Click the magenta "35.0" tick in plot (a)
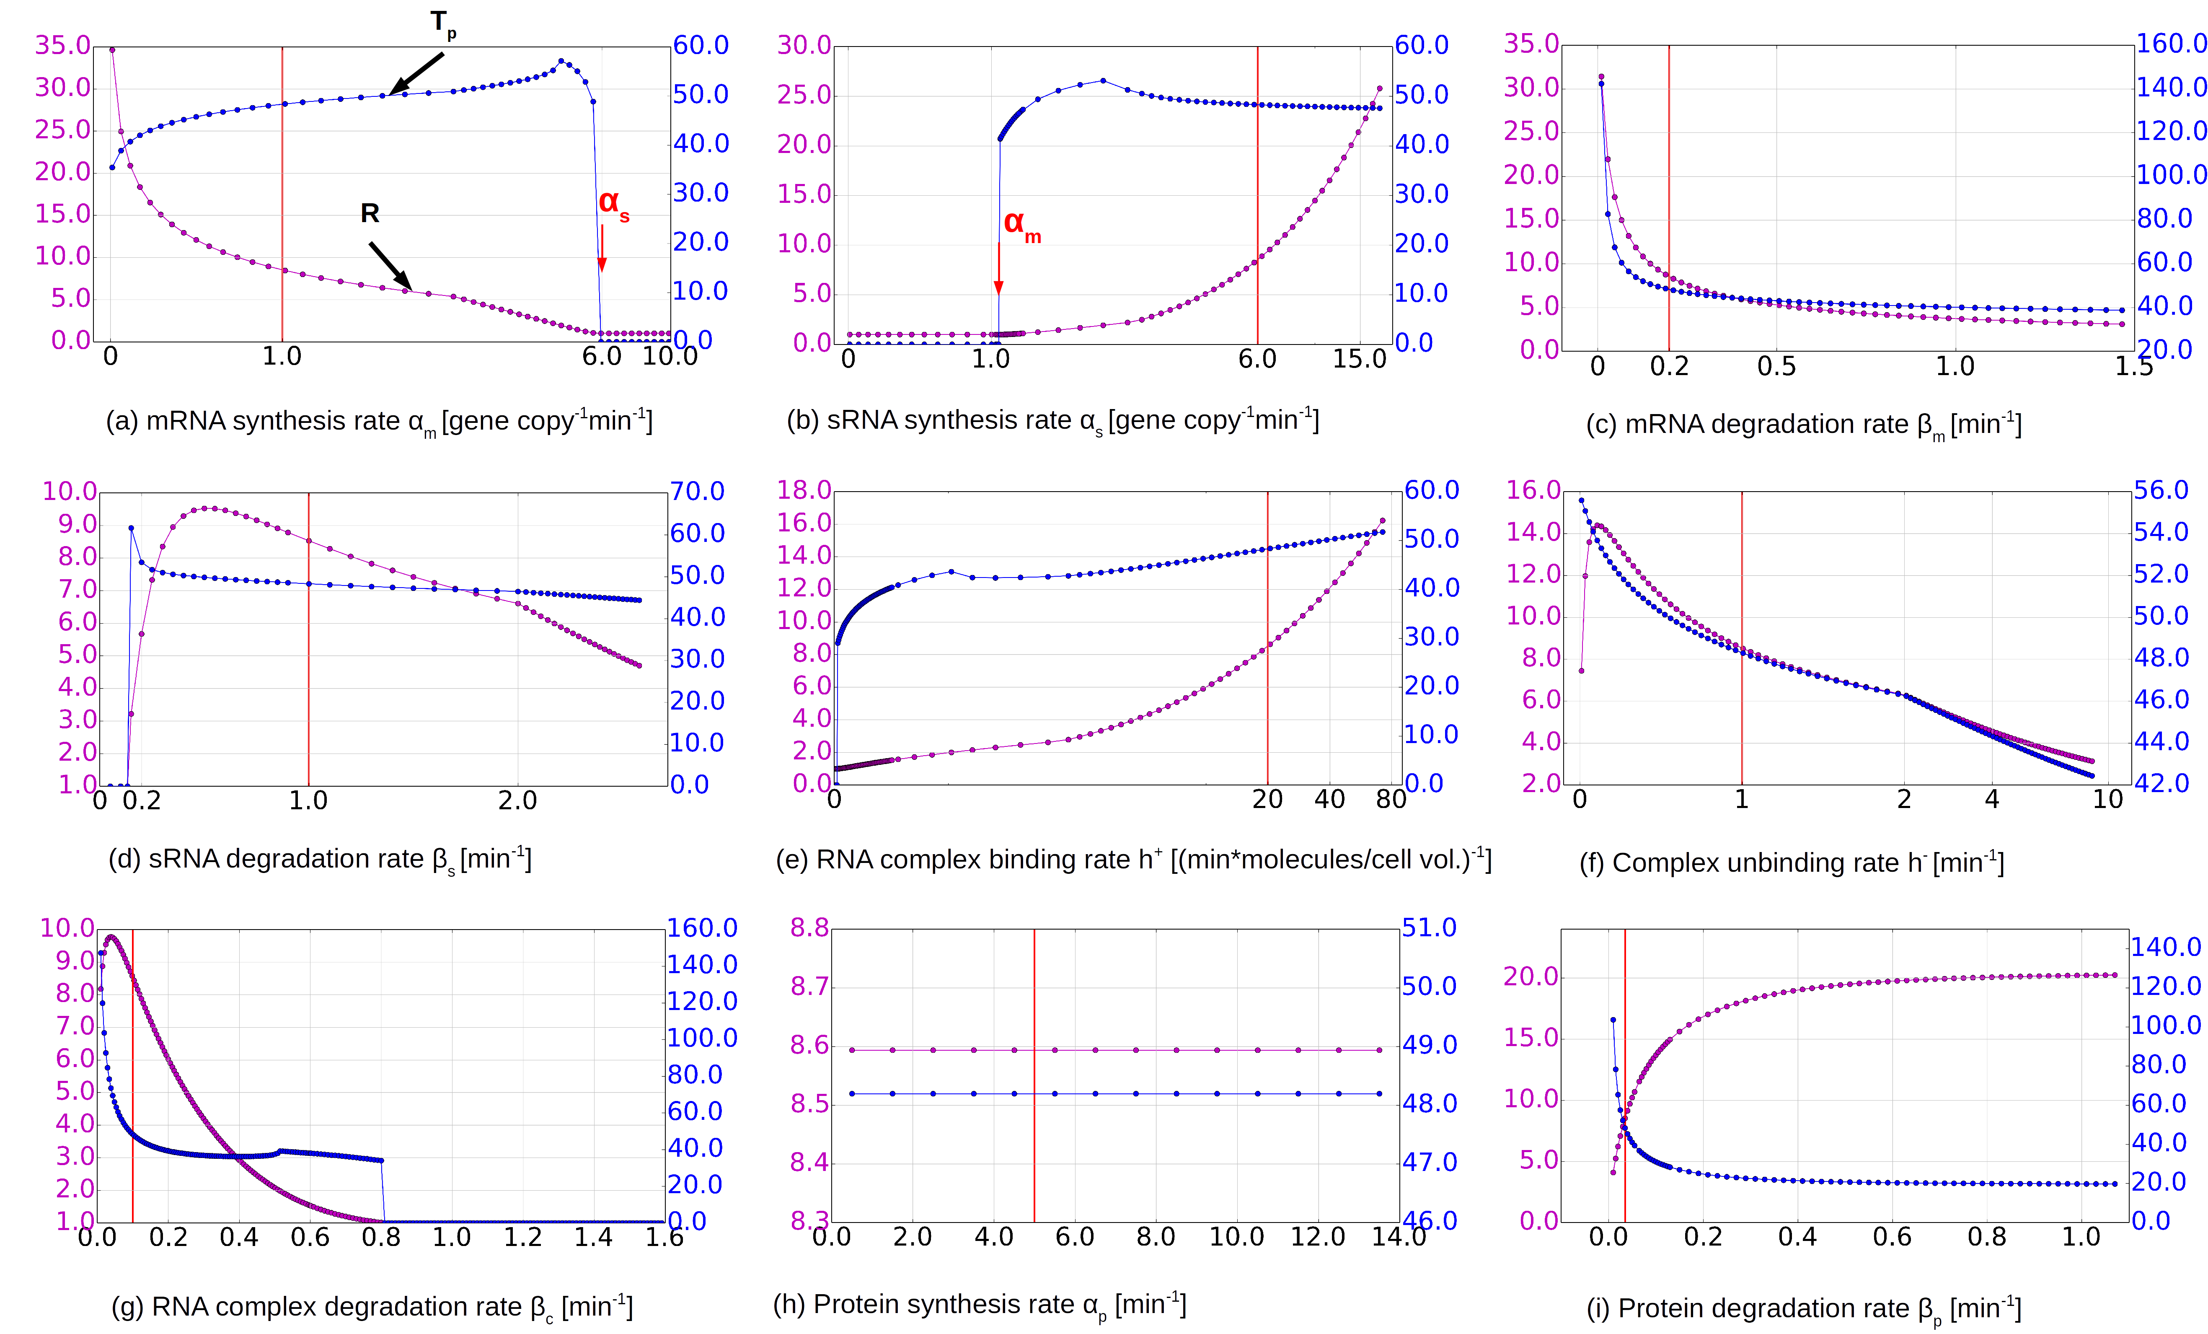 coord(63,45)
